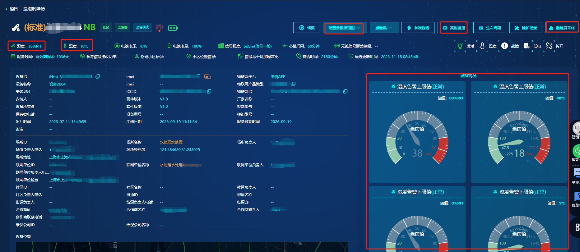
Task: Click the 设备情况 panel title
Action: pyautogui.click(x=468, y=76)
